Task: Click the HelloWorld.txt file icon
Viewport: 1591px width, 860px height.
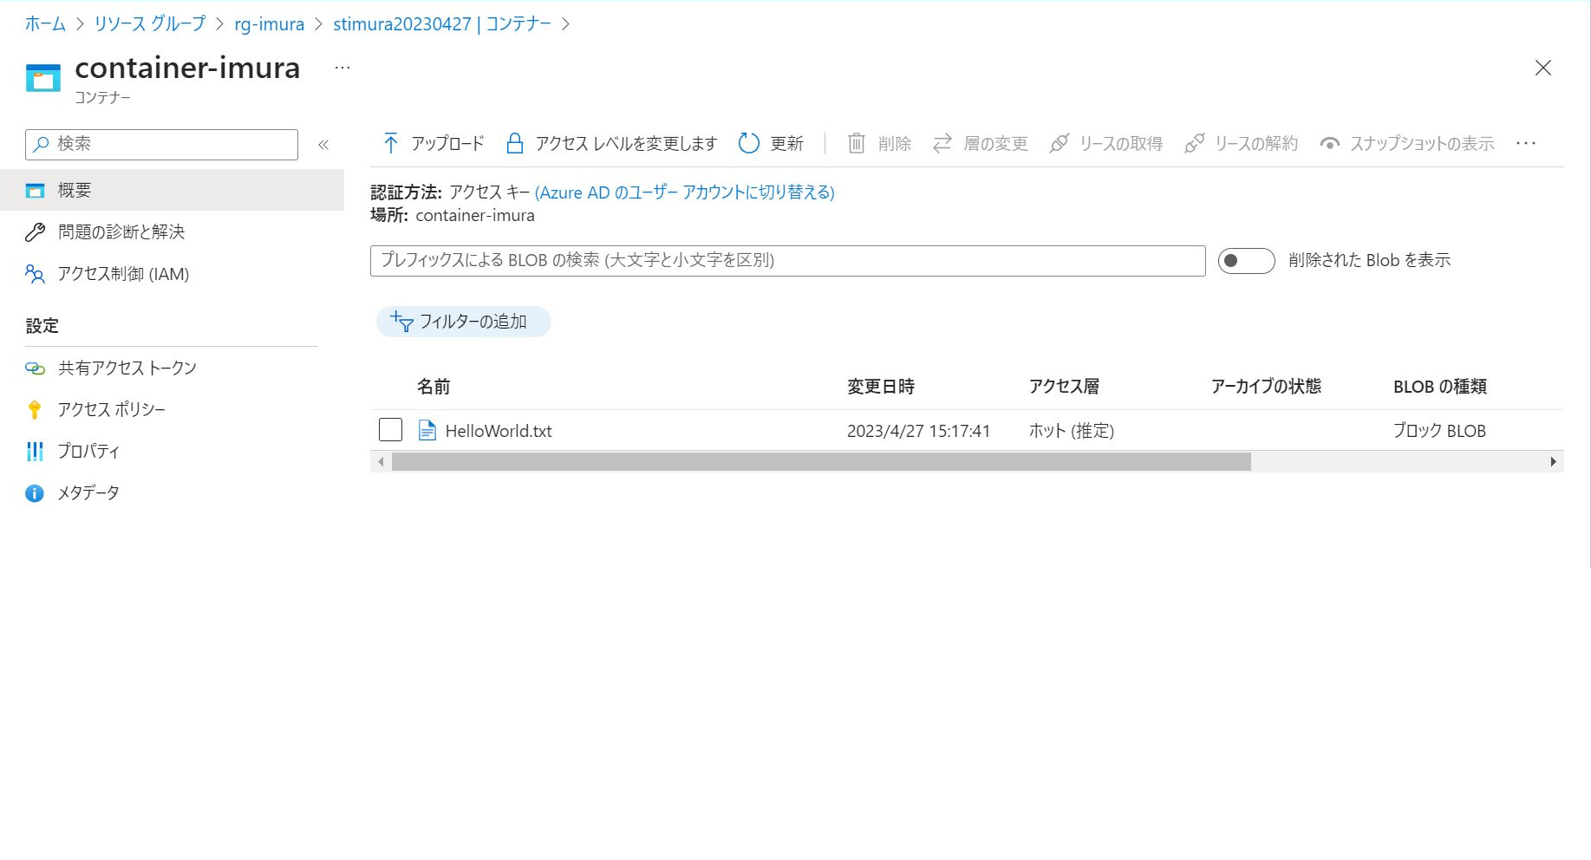Action: pos(427,431)
